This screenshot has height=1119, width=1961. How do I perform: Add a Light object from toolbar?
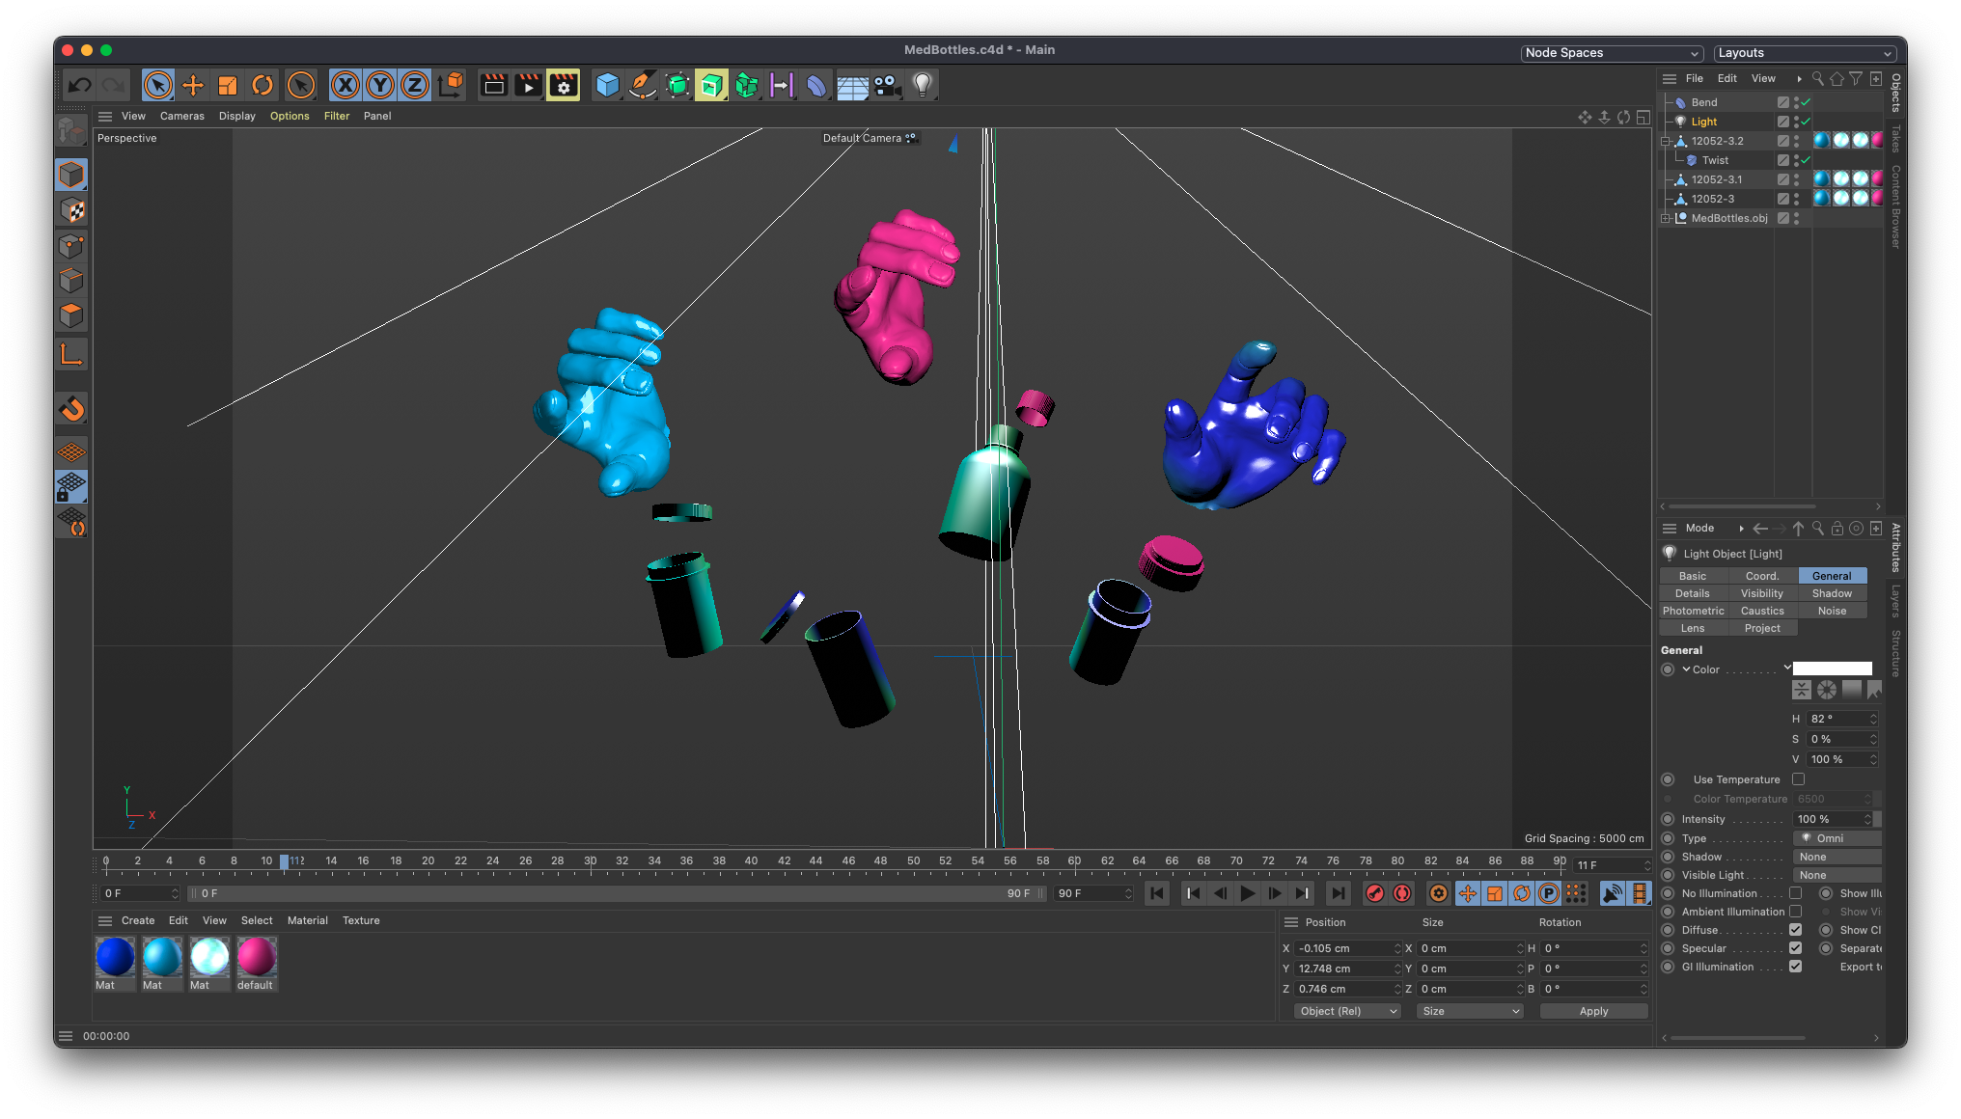click(x=923, y=86)
